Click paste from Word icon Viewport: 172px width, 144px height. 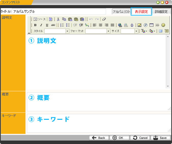click(82, 19)
